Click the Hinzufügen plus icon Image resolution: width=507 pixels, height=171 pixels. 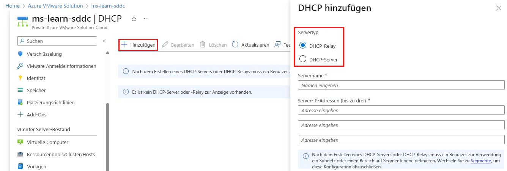click(124, 45)
